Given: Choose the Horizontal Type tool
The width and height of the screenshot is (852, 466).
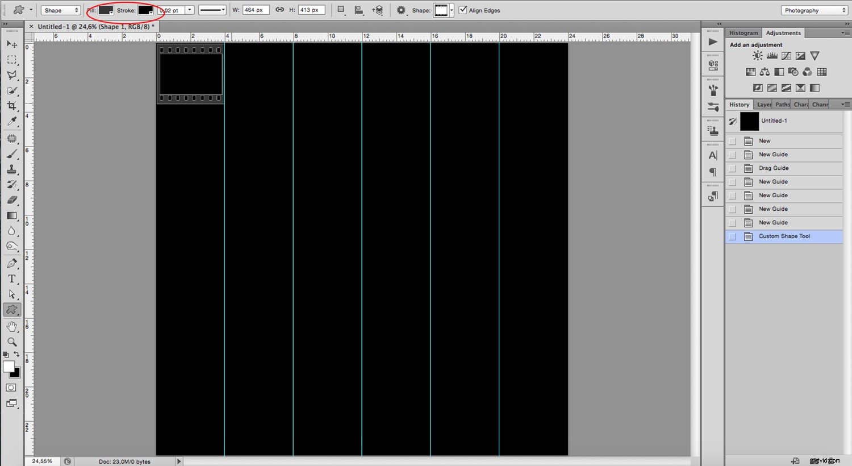Looking at the screenshot, I should point(12,278).
